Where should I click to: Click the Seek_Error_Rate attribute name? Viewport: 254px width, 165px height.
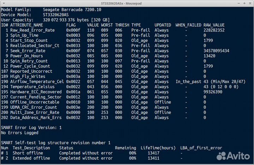pyautogui.click(x=28, y=51)
